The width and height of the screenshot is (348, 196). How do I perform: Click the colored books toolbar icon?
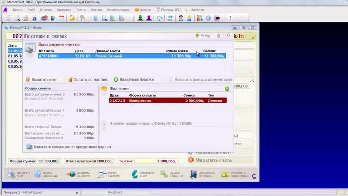pos(200,18)
